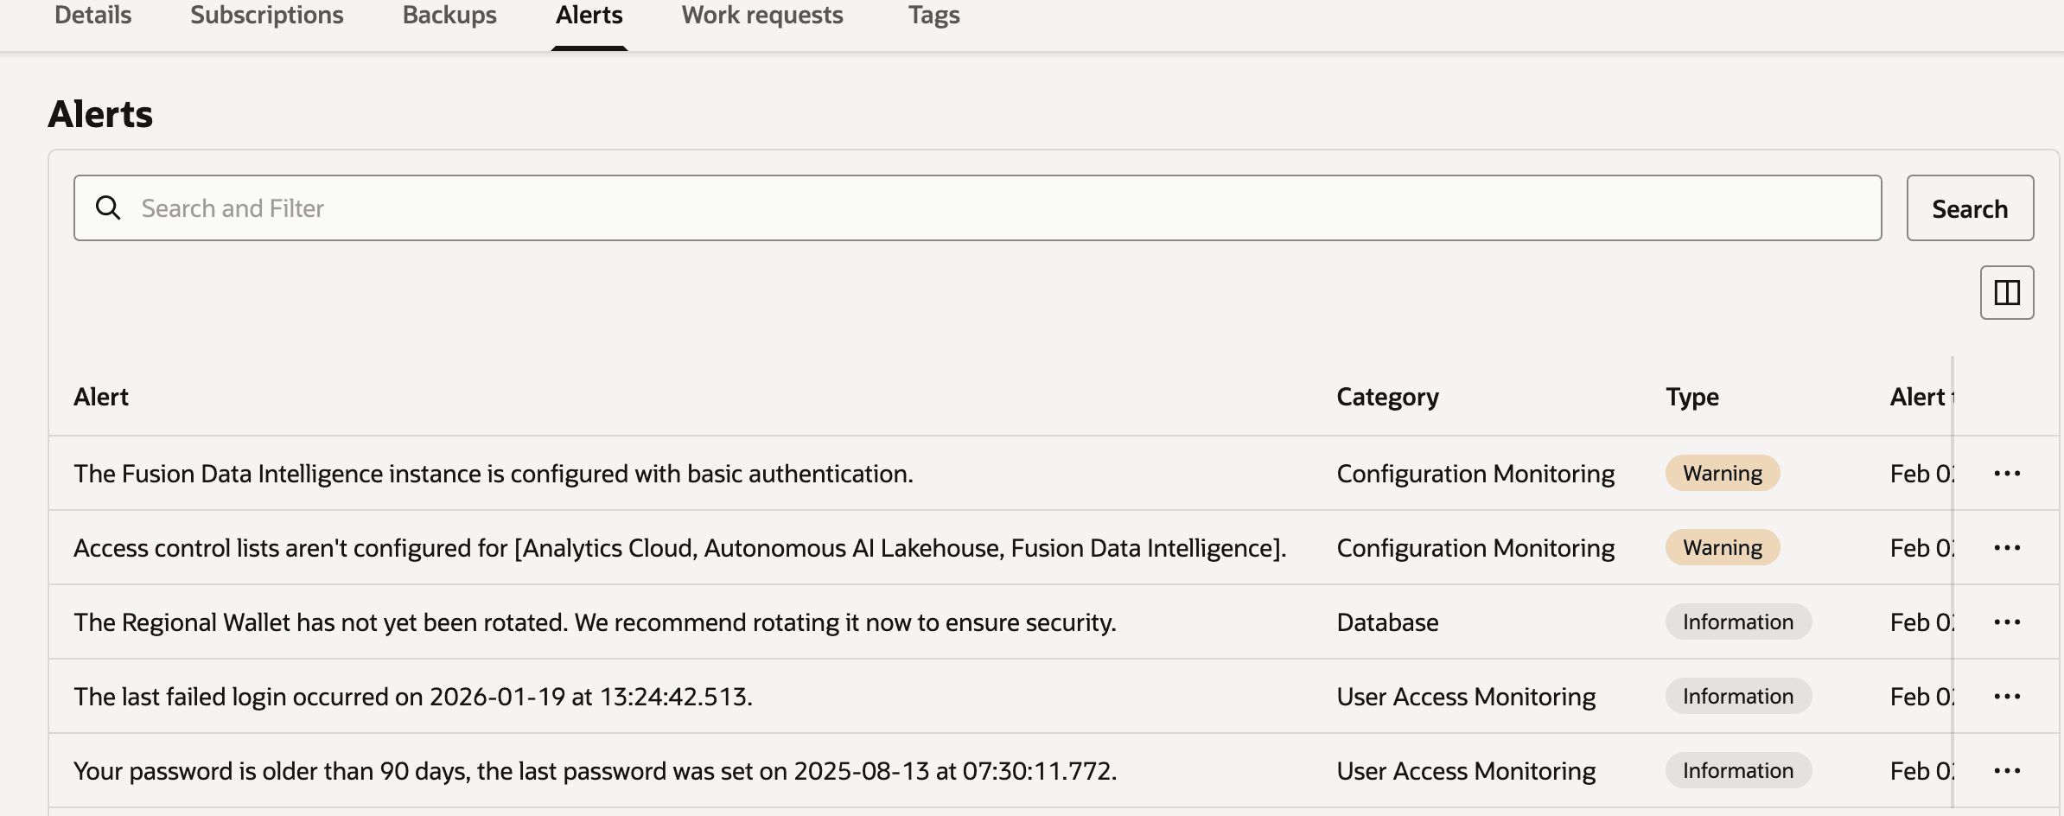The width and height of the screenshot is (2064, 816).
Task: Click the Search button
Action: 1970,207
